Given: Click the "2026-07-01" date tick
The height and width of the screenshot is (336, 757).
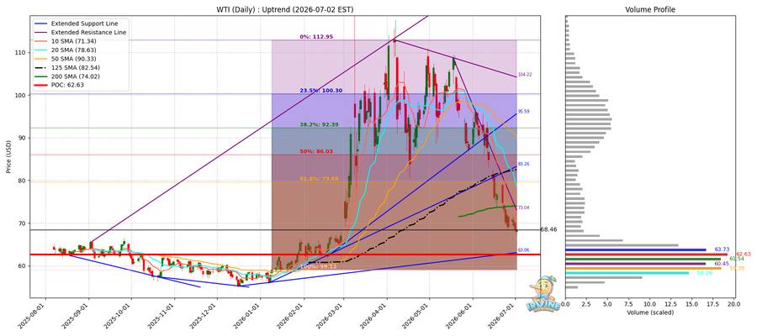Looking at the screenshot, I should [503, 316].
